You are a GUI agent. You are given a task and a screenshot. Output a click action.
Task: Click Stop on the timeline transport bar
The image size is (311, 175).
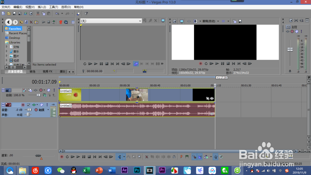[89, 157]
